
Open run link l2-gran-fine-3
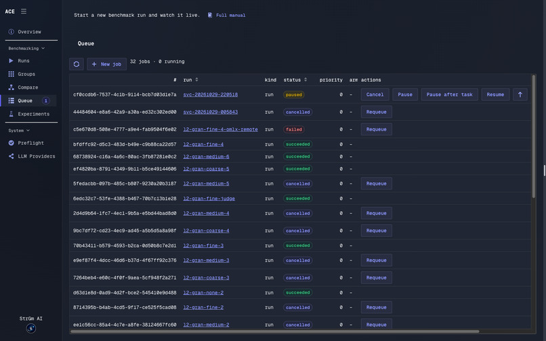(x=203, y=246)
